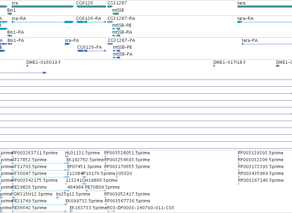
Task: Click the mtSSB-RB transcript label
Action: [x=122, y=25]
